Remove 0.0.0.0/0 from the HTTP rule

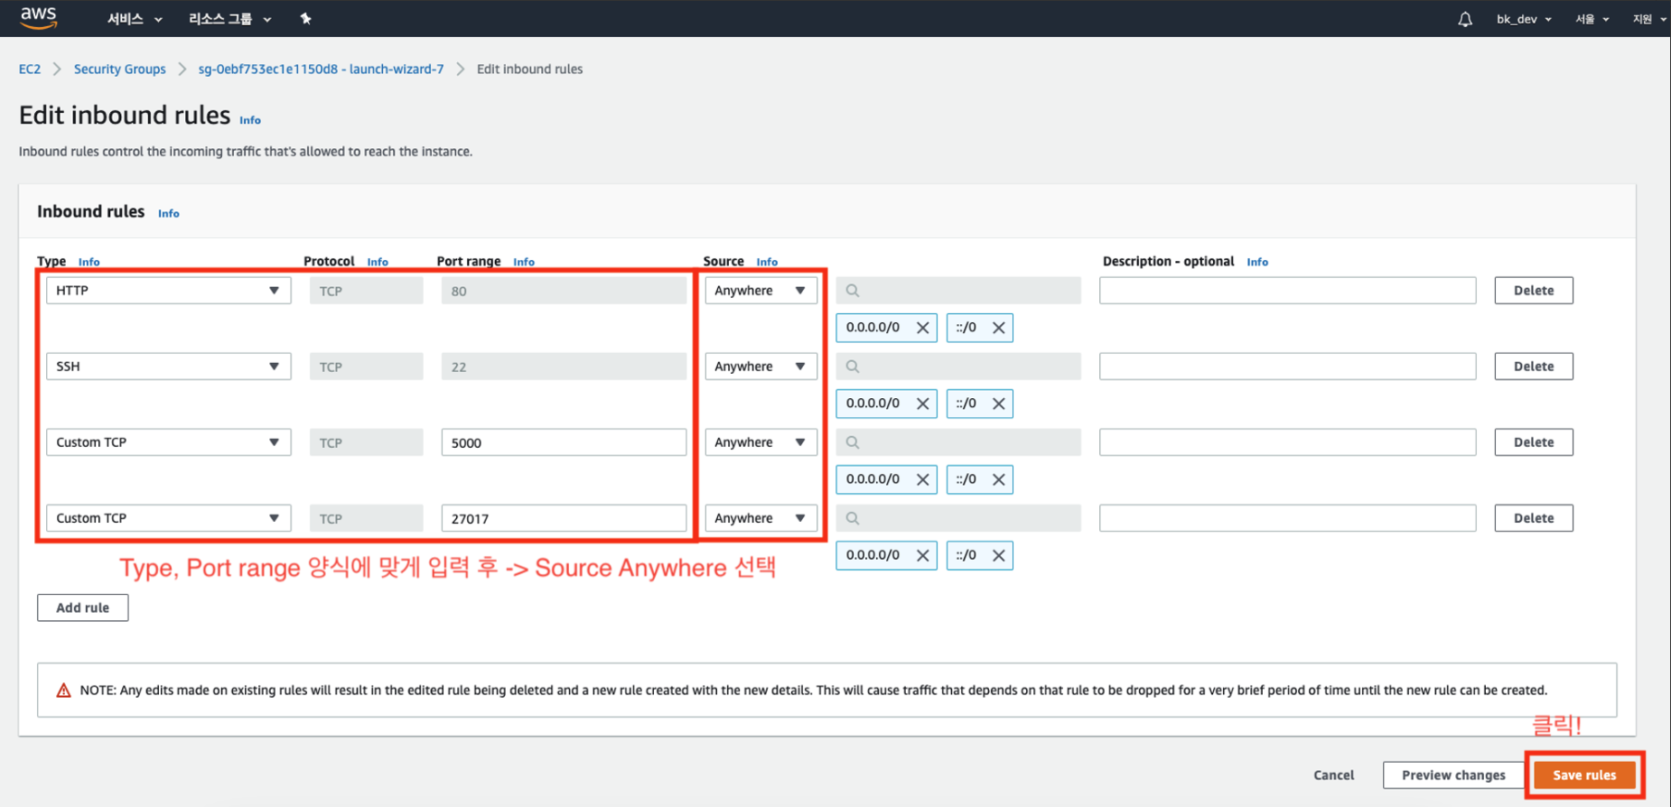coord(922,328)
